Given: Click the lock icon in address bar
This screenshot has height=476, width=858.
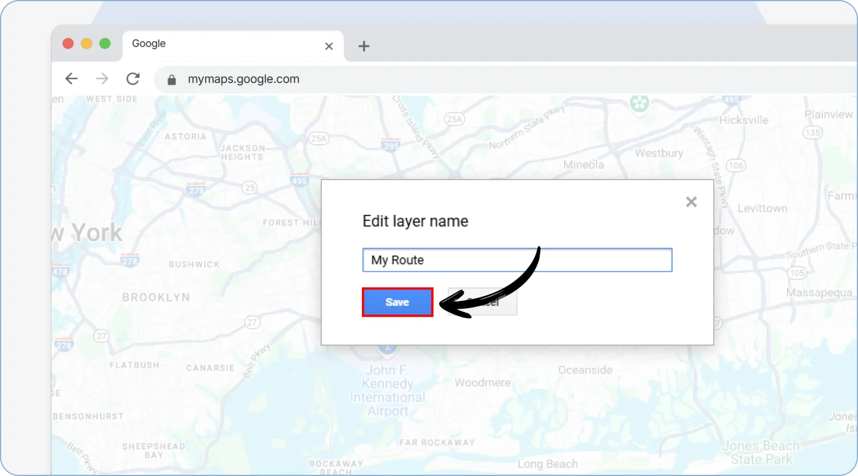Looking at the screenshot, I should [x=172, y=80].
